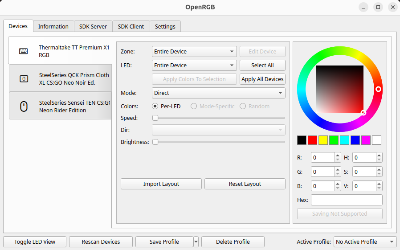Expand the Mode dropdown showing Direct

point(219,93)
